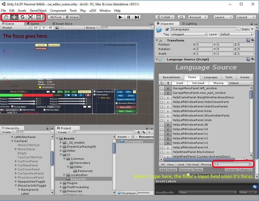
Task: Select the Rotate tool
Action: point(22,17)
